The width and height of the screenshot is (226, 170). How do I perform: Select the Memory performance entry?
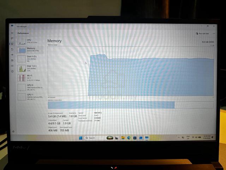(30, 50)
